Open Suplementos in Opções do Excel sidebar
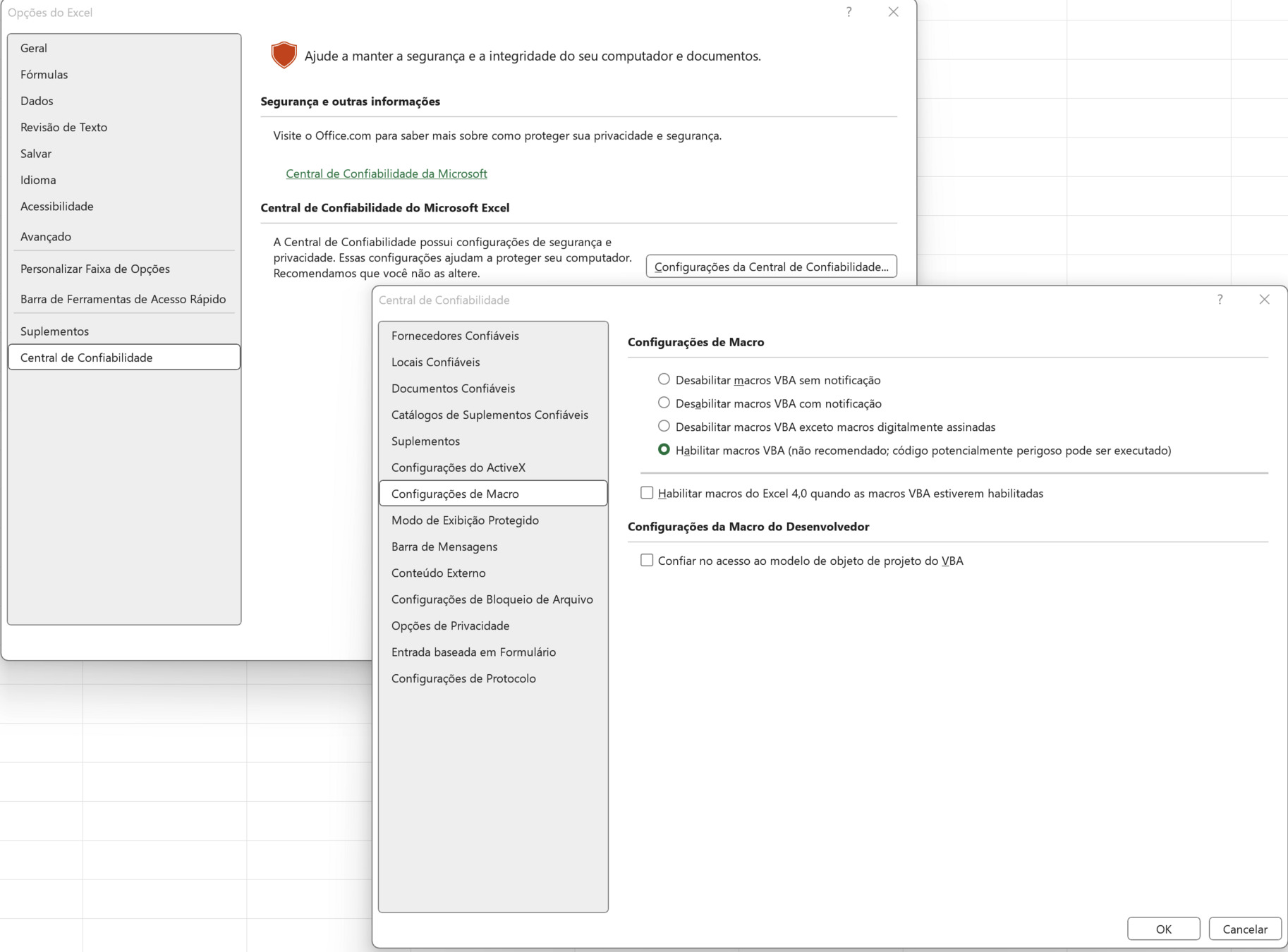The height and width of the screenshot is (952, 1288). (x=124, y=331)
